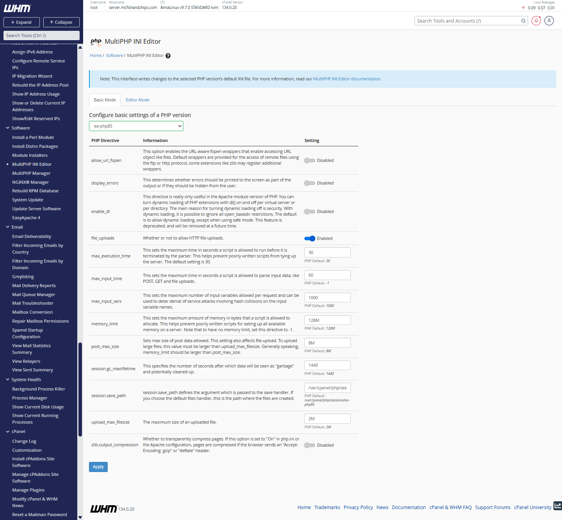Click the help question mark icon
The height and width of the screenshot is (520, 562).
[168, 56]
